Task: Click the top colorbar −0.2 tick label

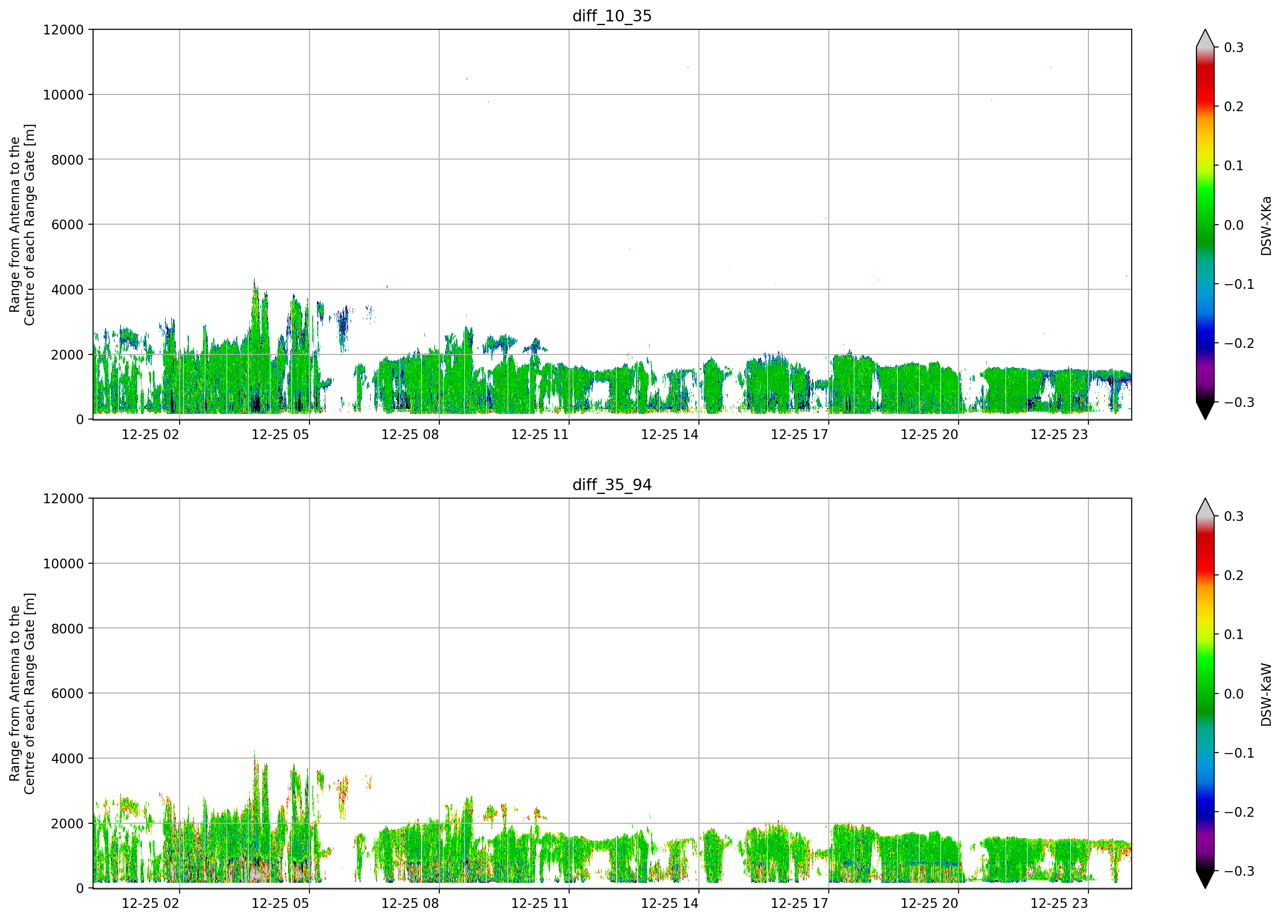Action: tap(1239, 344)
